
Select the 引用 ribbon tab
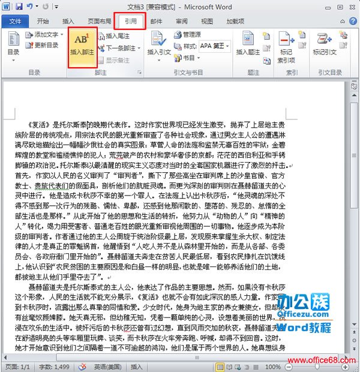(131, 22)
